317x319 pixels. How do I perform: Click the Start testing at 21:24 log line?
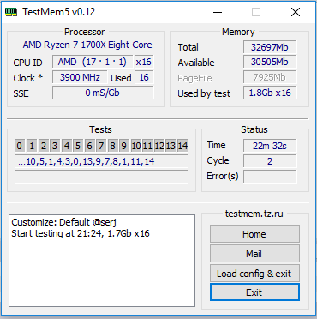coord(81,233)
